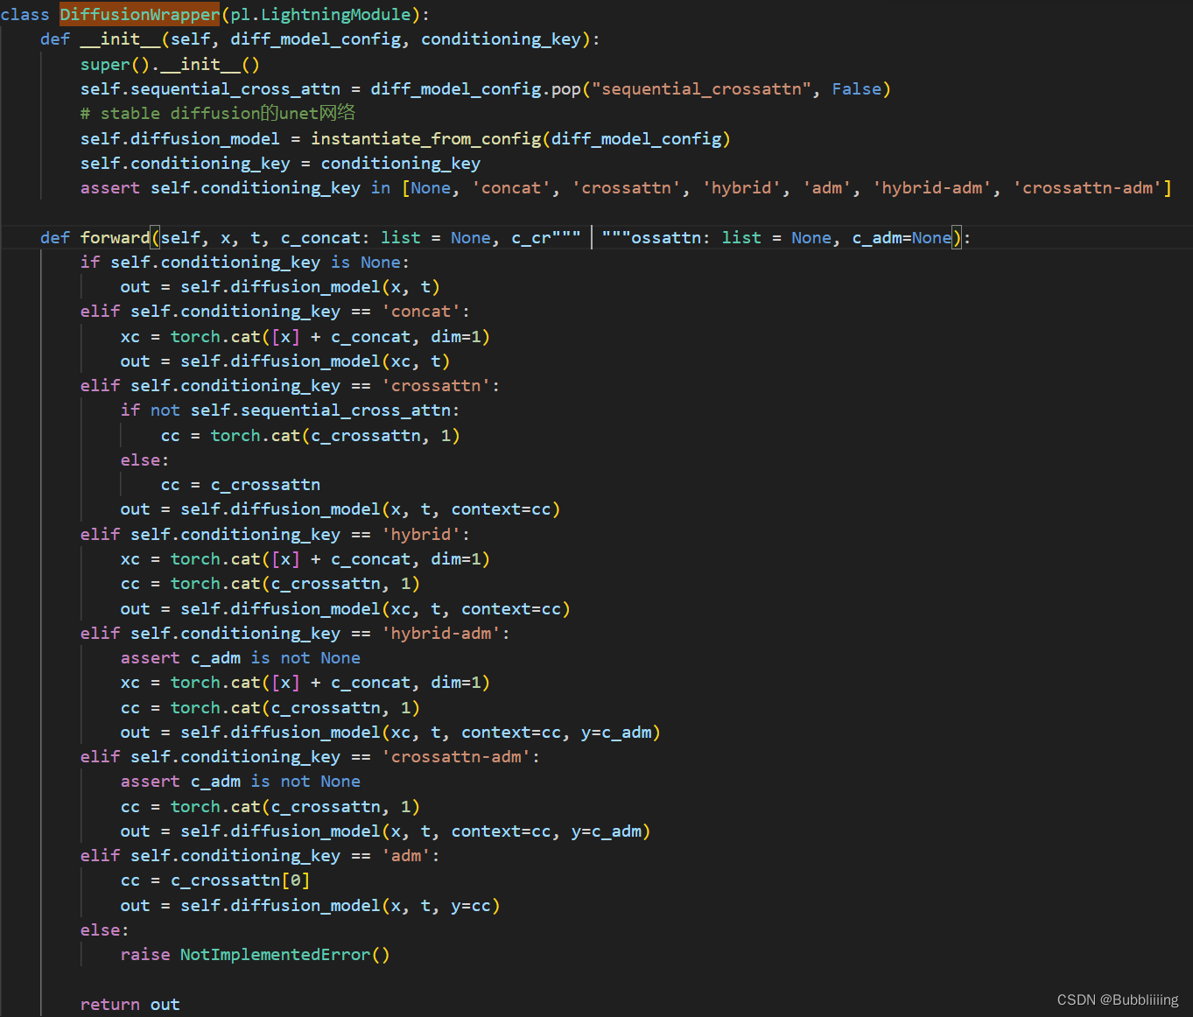This screenshot has height=1017, width=1193.
Task: Click the "sequential_crossattn" string literal
Action: tap(702, 89)
